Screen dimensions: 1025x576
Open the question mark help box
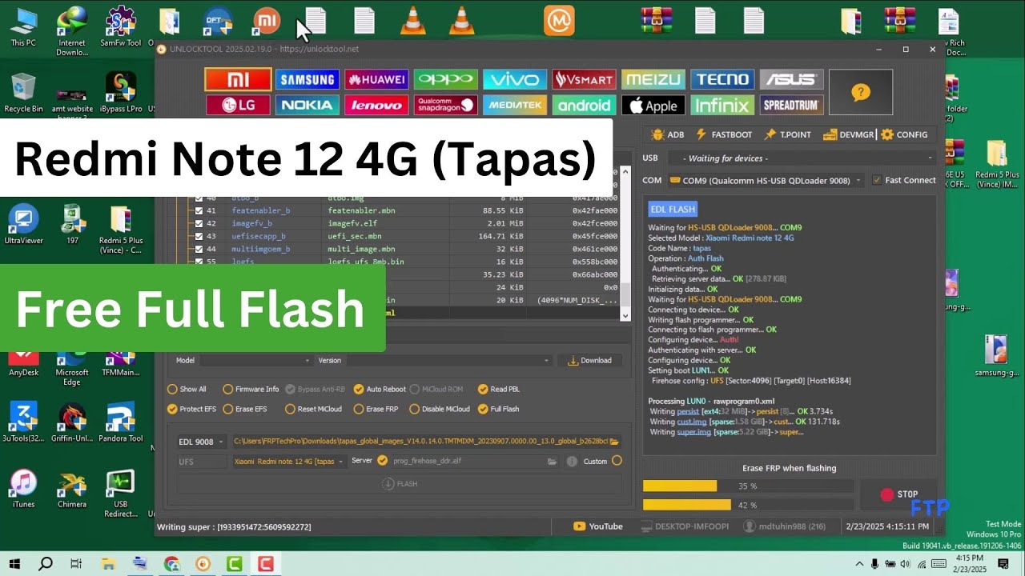tap(861, 92)
